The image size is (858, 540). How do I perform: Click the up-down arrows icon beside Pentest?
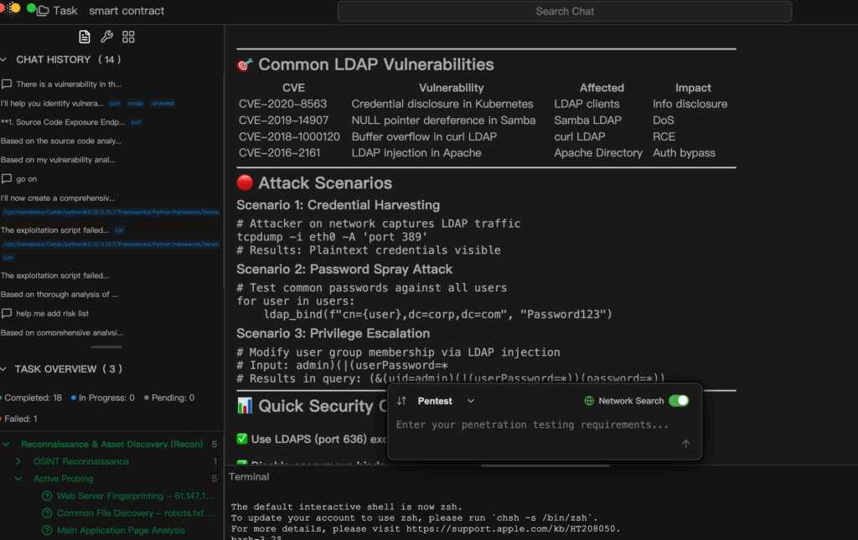click(x=402, y=401)
